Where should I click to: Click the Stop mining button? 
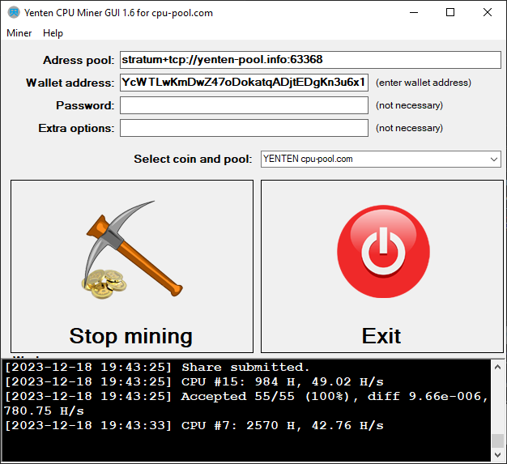click(132, 266)
